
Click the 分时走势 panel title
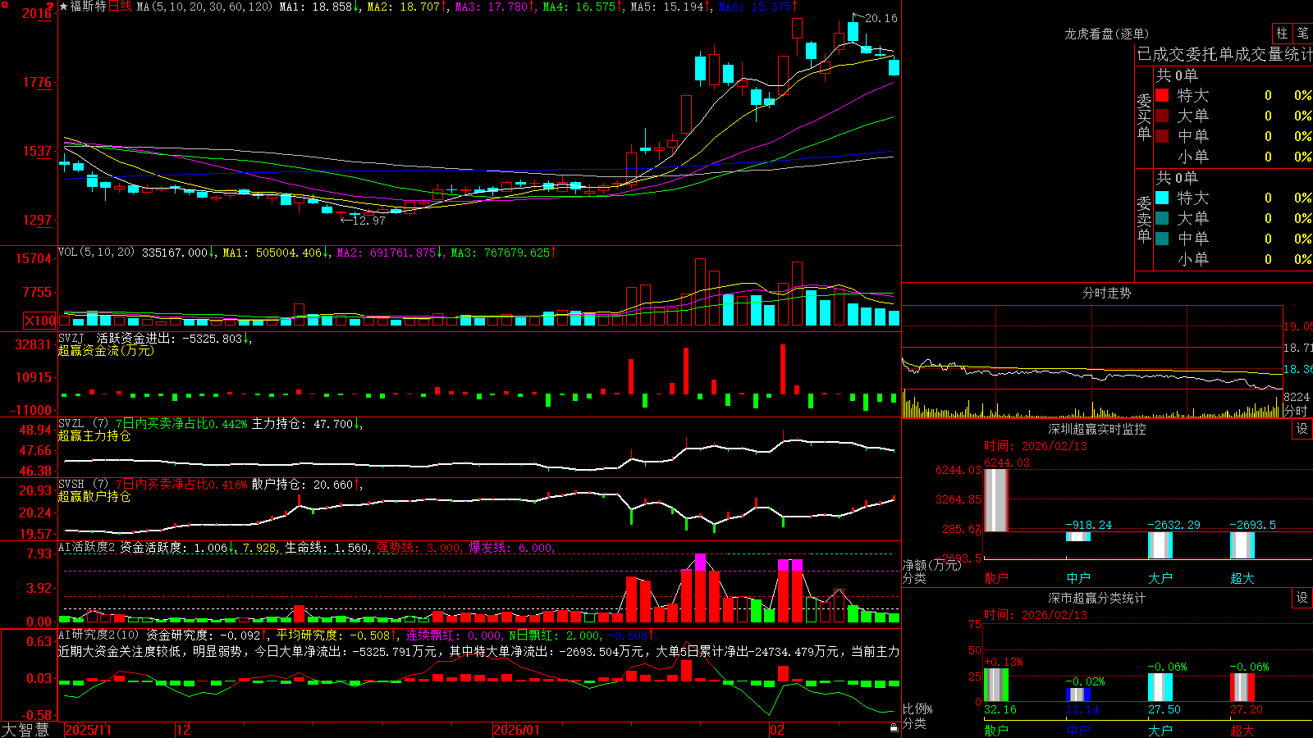(x=1107, y=293)
